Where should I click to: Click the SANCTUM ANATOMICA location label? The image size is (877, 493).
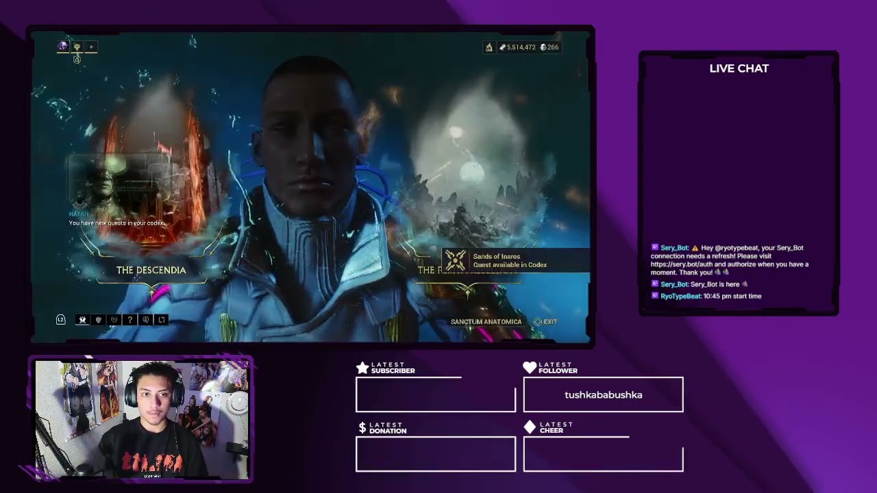pyautogui.click(x=486, y=322)
